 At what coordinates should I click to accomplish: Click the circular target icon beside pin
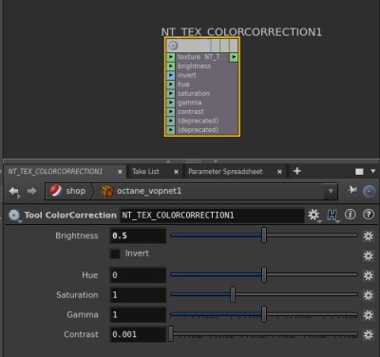(369, 191)
